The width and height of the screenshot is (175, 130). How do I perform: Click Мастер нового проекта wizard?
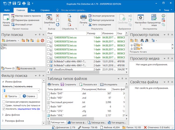point(26,16)
